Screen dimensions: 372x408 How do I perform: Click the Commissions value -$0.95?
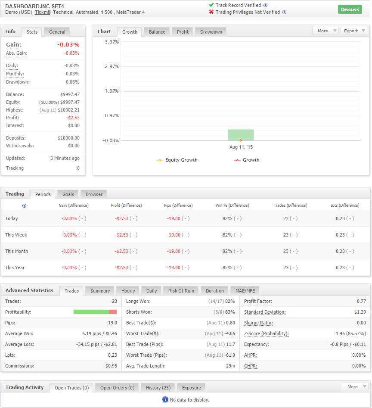pos(111,366)
